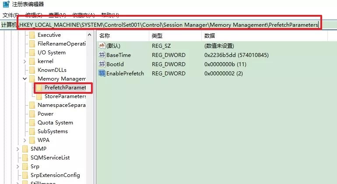
Task: Select the Quota System key
Action: click(55, 123)
